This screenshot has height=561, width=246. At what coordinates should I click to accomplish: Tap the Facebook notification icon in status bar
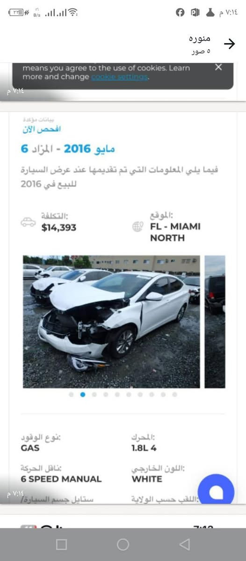(180, 13)
